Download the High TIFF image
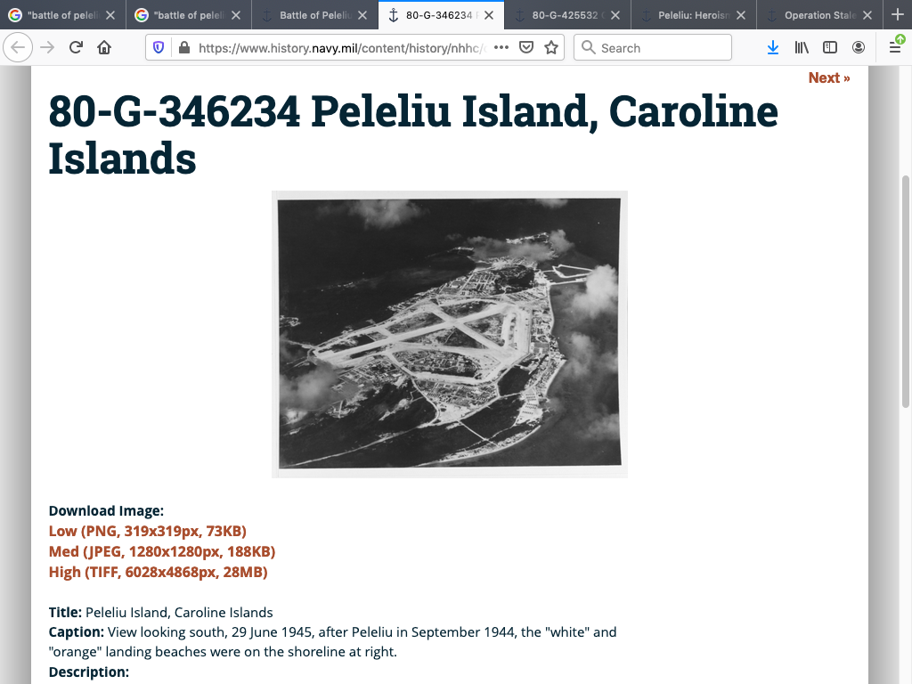Viewport: 912px width, 684px height. point(158,572)
